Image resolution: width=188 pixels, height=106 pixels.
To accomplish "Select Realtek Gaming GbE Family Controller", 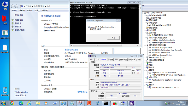I will [167, 80].
